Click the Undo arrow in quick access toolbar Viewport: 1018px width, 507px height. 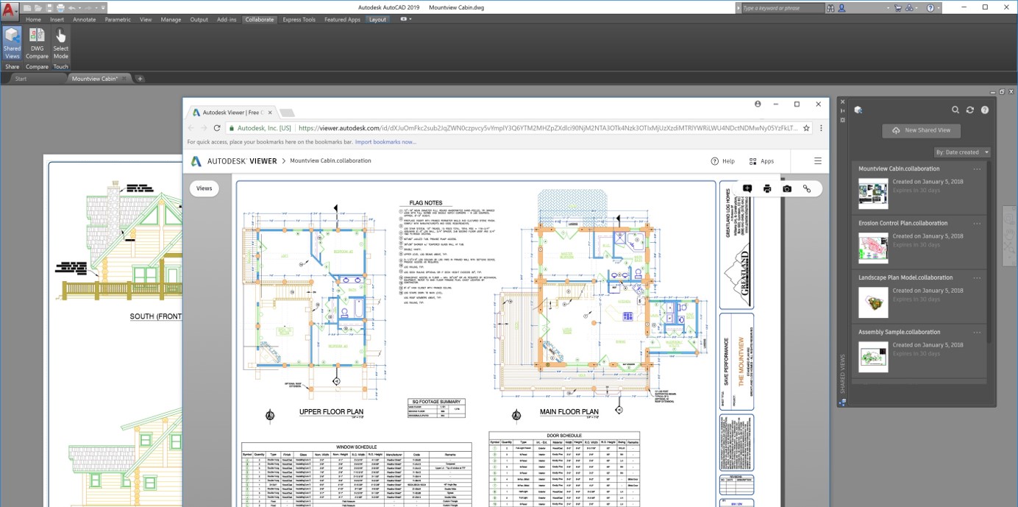(72, 7)
